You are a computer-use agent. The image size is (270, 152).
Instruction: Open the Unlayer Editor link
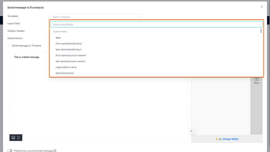click(230, 139)
